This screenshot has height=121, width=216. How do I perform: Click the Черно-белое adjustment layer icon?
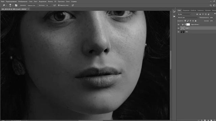(183, 25)
